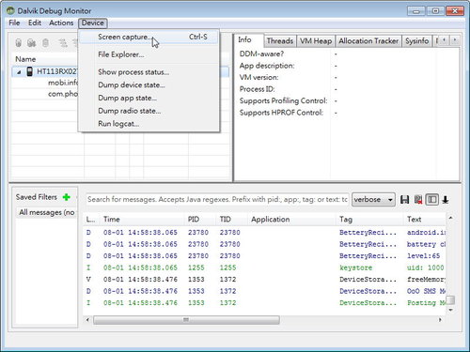Add a new saved logcat filter
This screenshot has width=470, height=352.
[x=67, y=197]
